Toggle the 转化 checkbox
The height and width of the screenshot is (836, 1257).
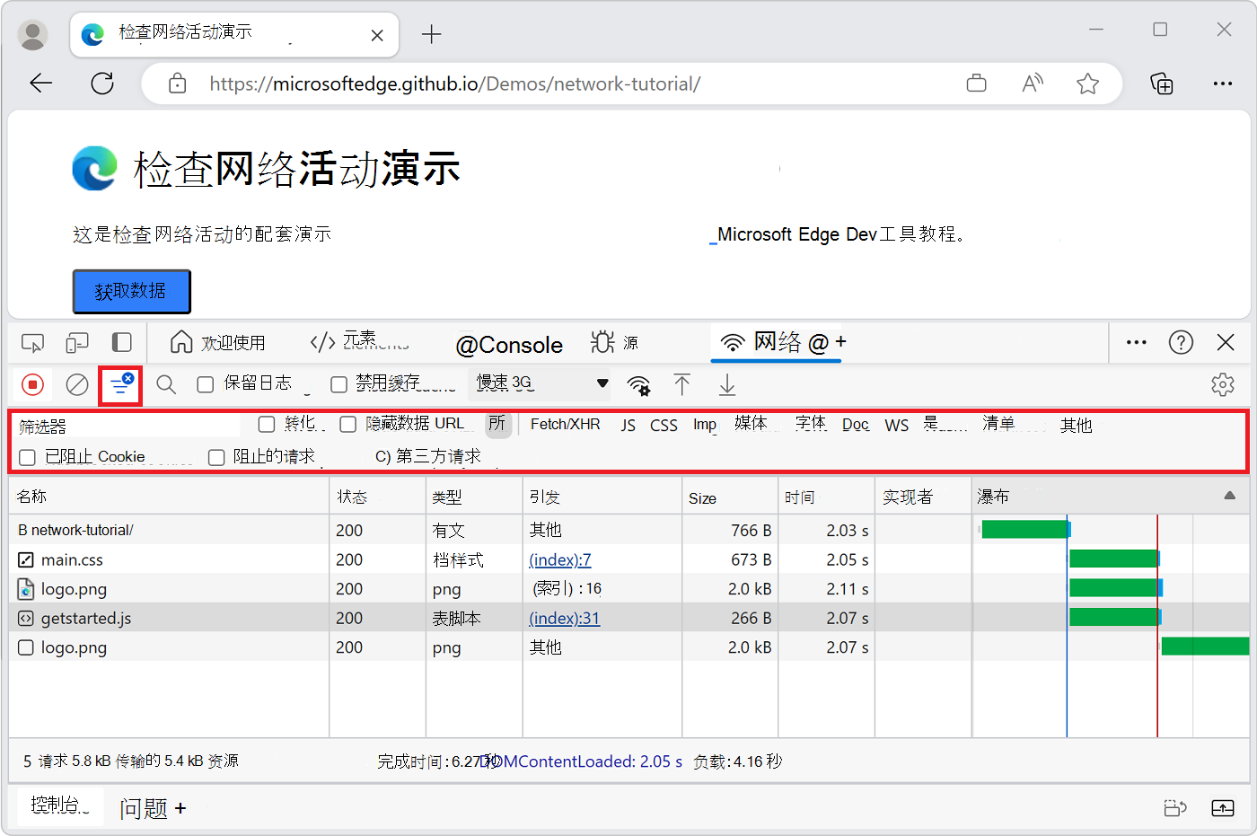tap(267, 424)
